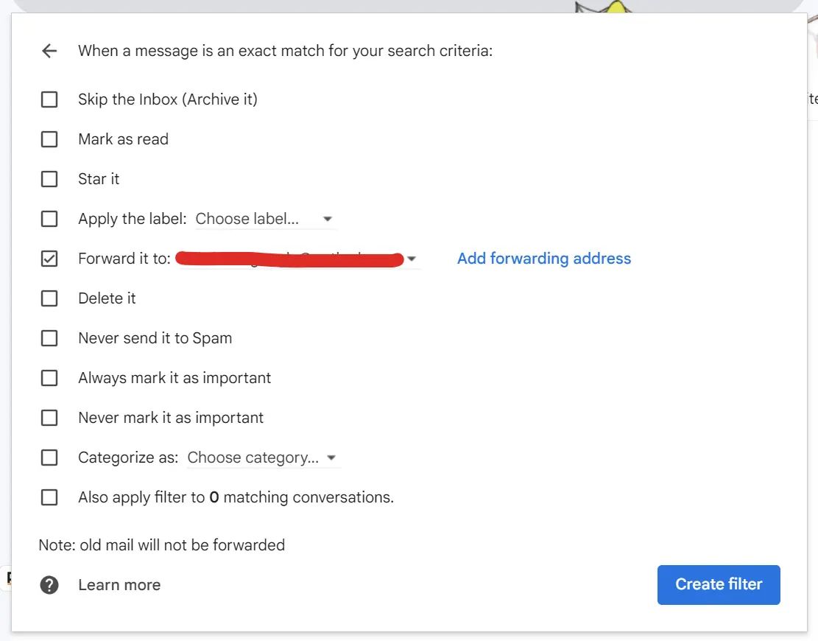Enable Never send it to Spam
818x641 pixels.
click(49, 338)
